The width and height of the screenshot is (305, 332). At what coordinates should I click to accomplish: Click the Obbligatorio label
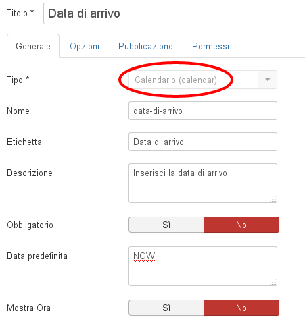tap(30, 225)
